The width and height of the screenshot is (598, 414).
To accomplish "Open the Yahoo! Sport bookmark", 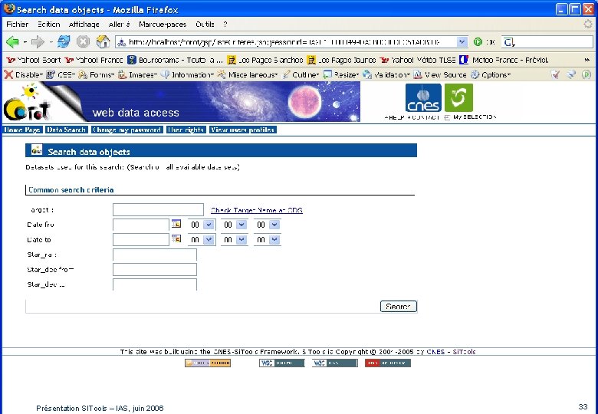I will (34, 60).
